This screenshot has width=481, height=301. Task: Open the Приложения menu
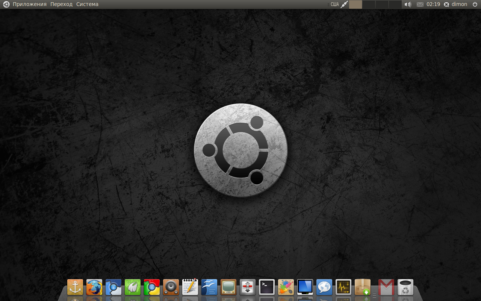coord(29,4)
